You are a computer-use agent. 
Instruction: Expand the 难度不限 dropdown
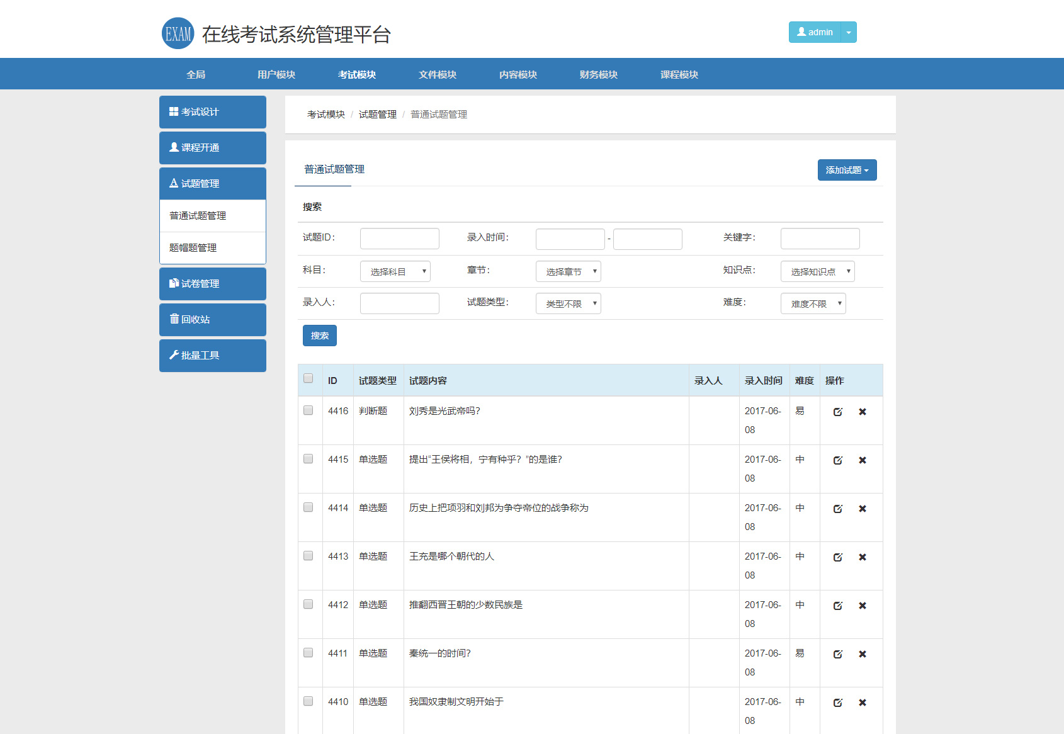click(813, 303)
